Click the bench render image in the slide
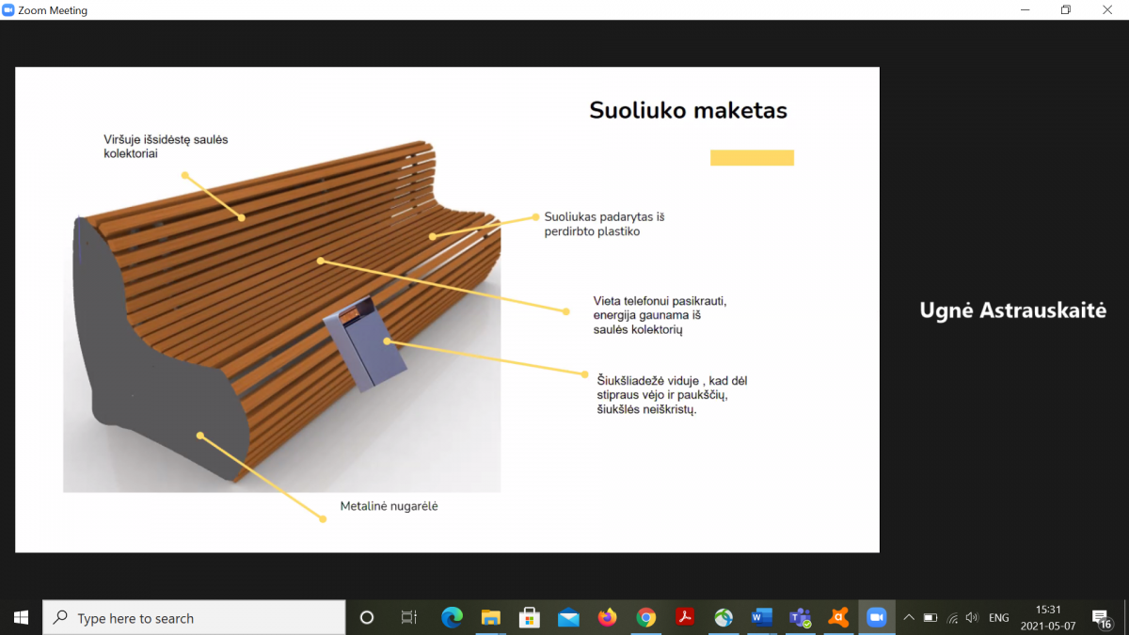This screenshot has height=635, width=1129. click(x=282, y=315)
